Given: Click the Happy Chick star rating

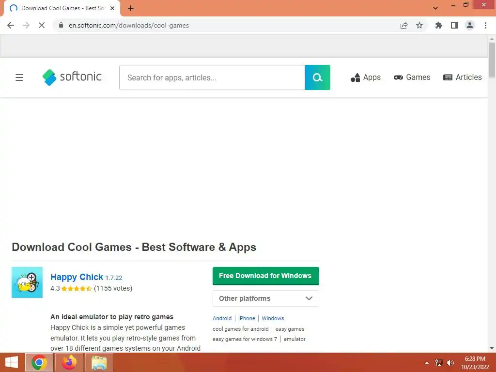Looking at the screenshot, I should pyautogui.click(x=77, y=289).
